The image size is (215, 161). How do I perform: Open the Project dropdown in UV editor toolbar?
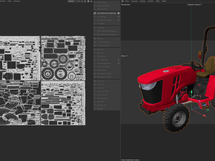(74, 1)
